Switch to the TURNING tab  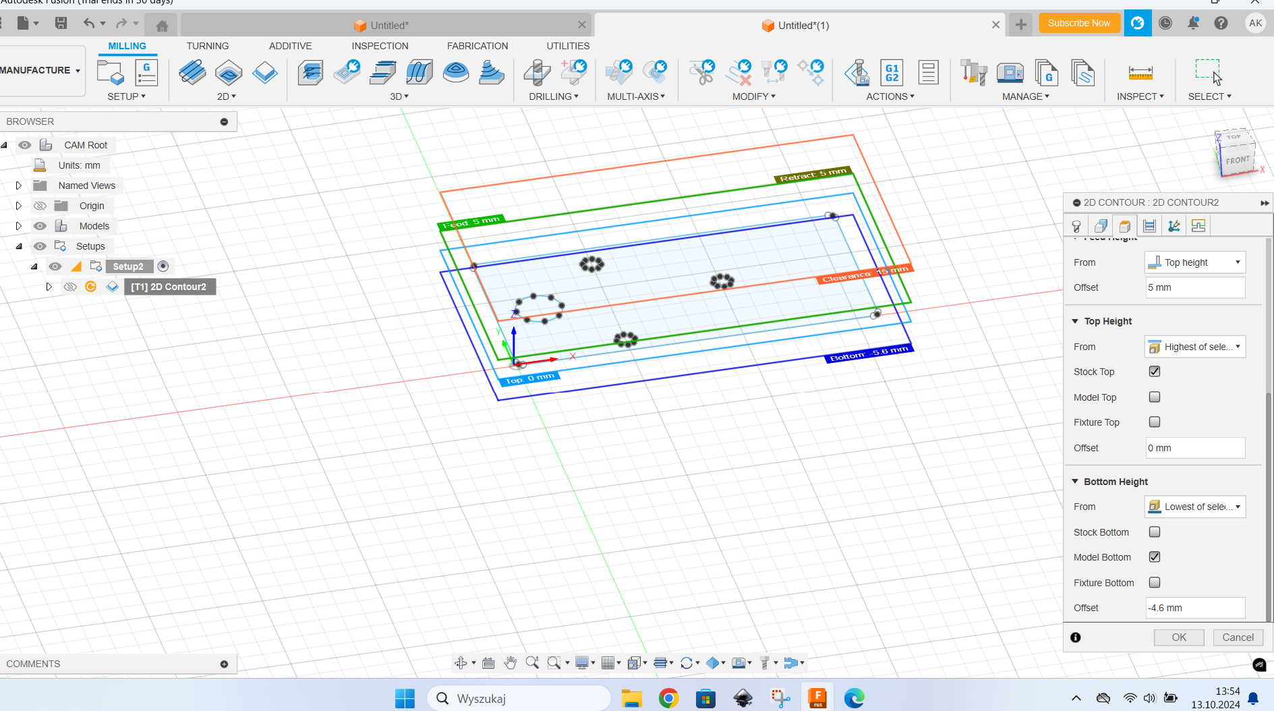point(208,46)
